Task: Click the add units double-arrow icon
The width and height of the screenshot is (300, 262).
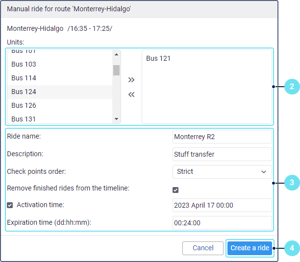Action: (131, 79)
